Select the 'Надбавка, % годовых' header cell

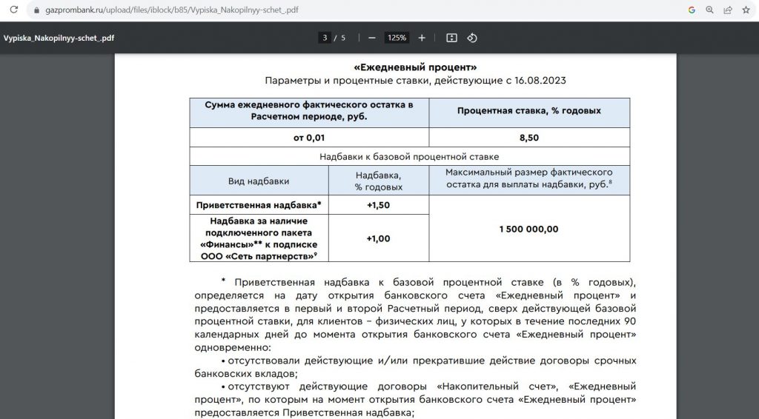point(379,181)
